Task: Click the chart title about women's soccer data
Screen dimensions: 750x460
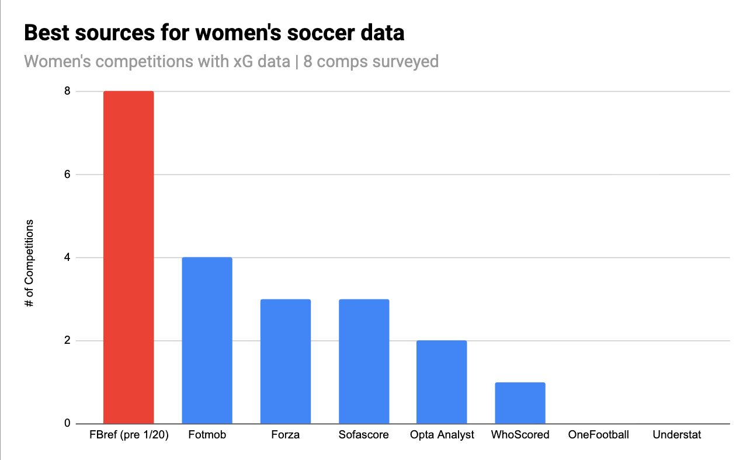Action: [214, 33]
